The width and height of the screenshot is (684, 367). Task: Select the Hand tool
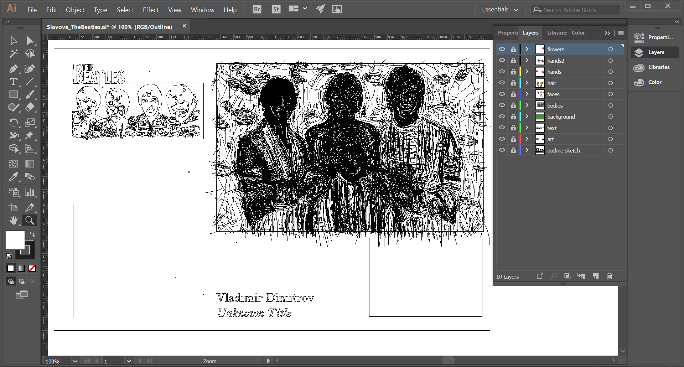click(x=14, y=221)
